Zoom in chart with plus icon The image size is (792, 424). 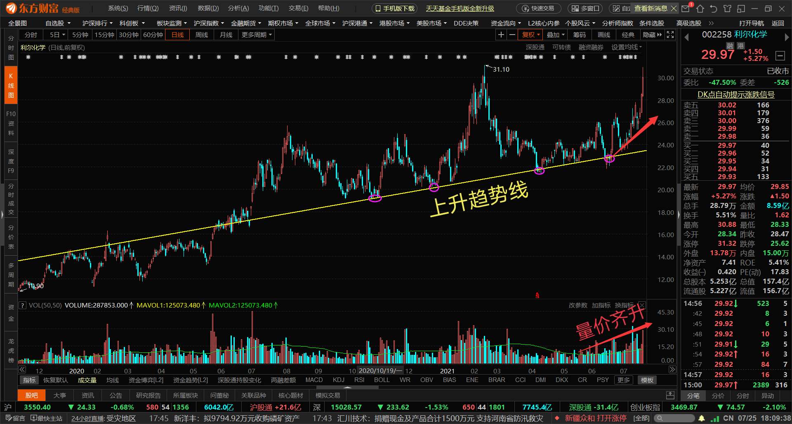(501, 35)
